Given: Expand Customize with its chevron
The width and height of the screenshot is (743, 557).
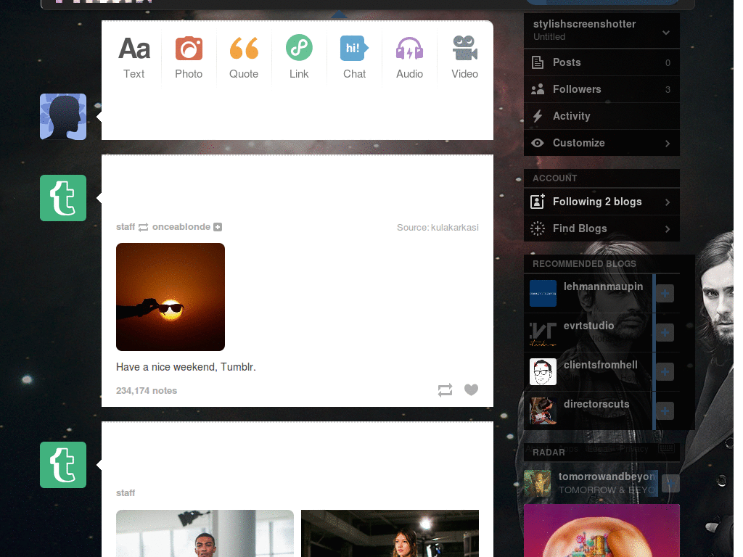Looking at the screenshot, I should click(x=668, y=144).
